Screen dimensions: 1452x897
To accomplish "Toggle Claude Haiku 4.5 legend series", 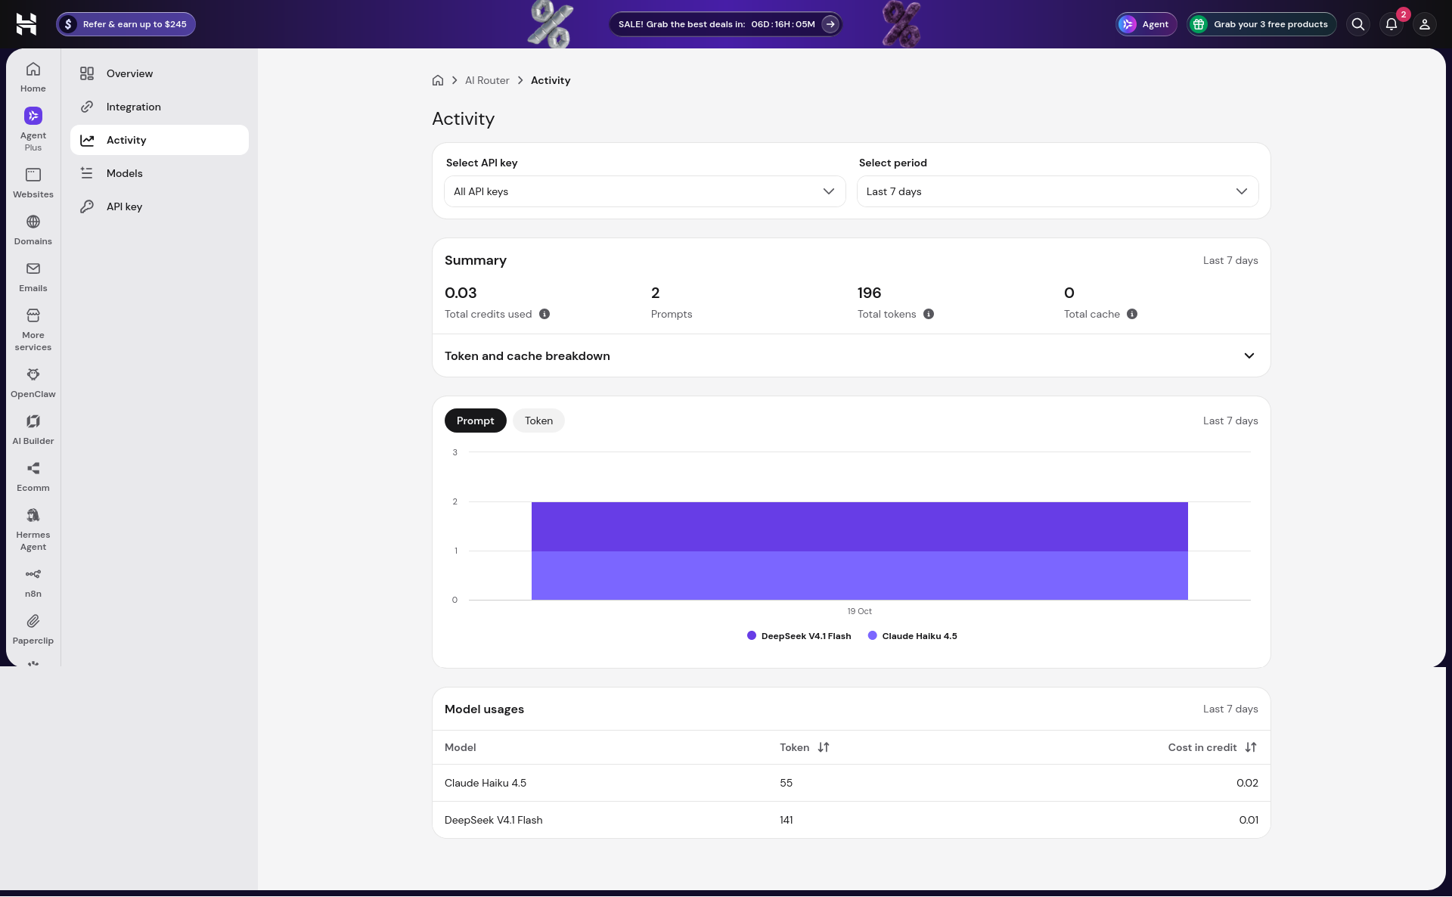I will point(913,636).
